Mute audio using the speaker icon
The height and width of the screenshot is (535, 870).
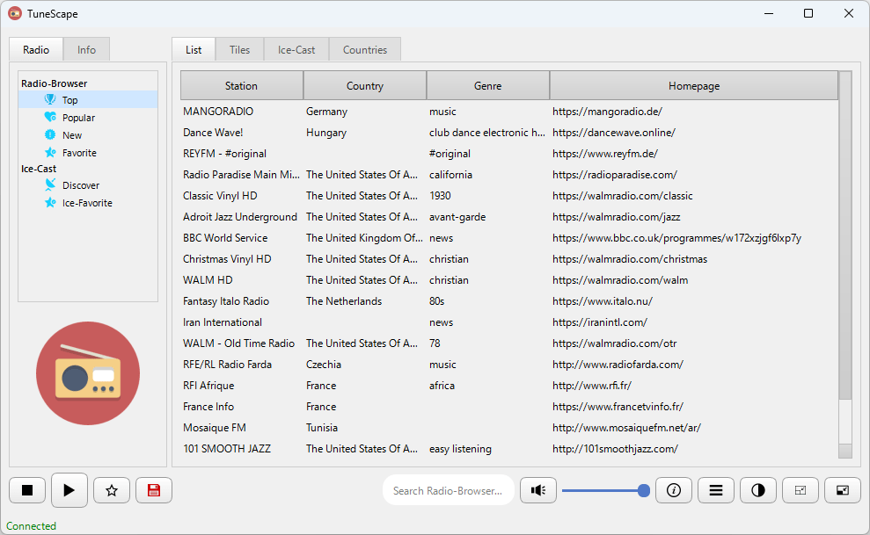point(538,490)
